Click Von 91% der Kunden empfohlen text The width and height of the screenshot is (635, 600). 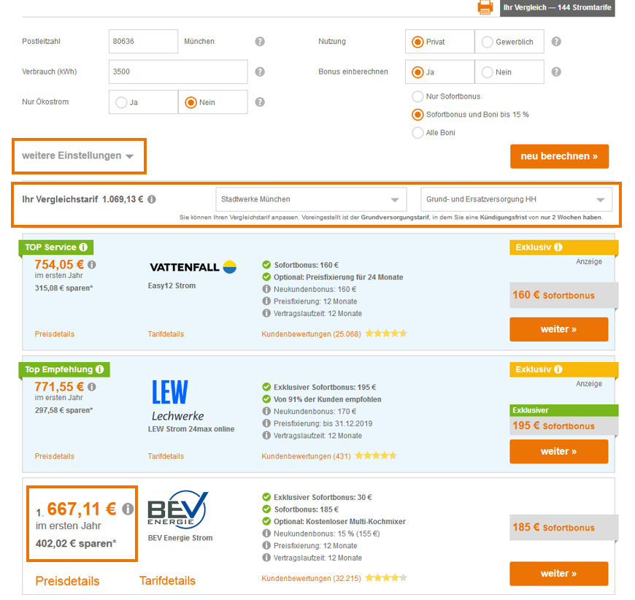(x=328, y=399)
